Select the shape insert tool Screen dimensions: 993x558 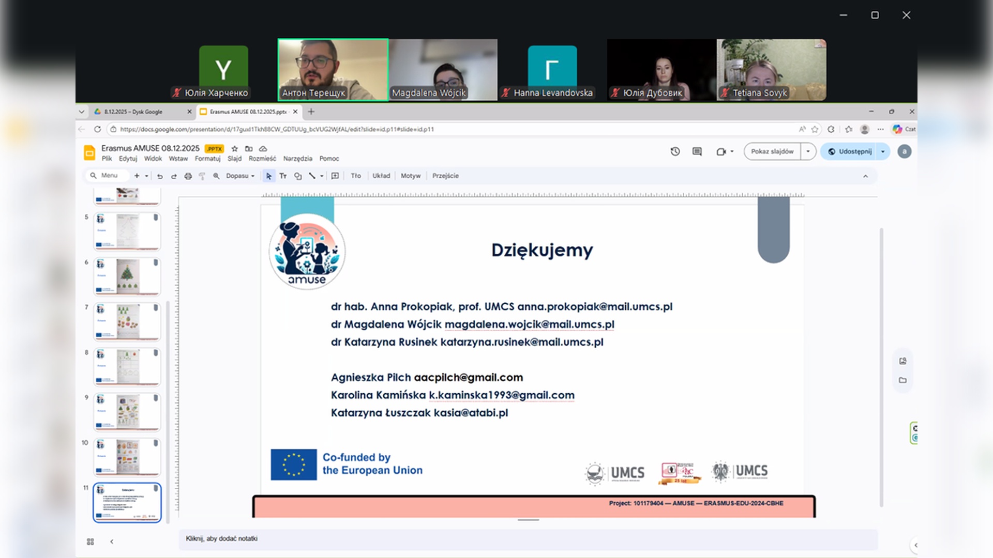[298, 176]
